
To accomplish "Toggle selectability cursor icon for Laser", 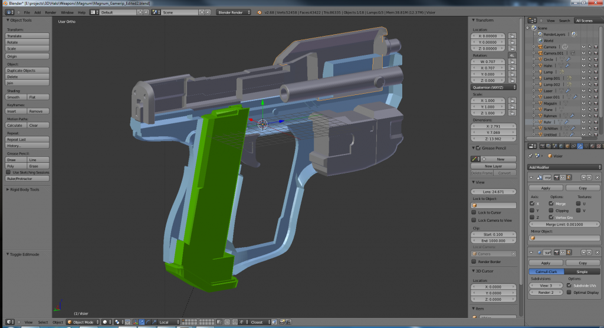I will [x=590, y=91].
